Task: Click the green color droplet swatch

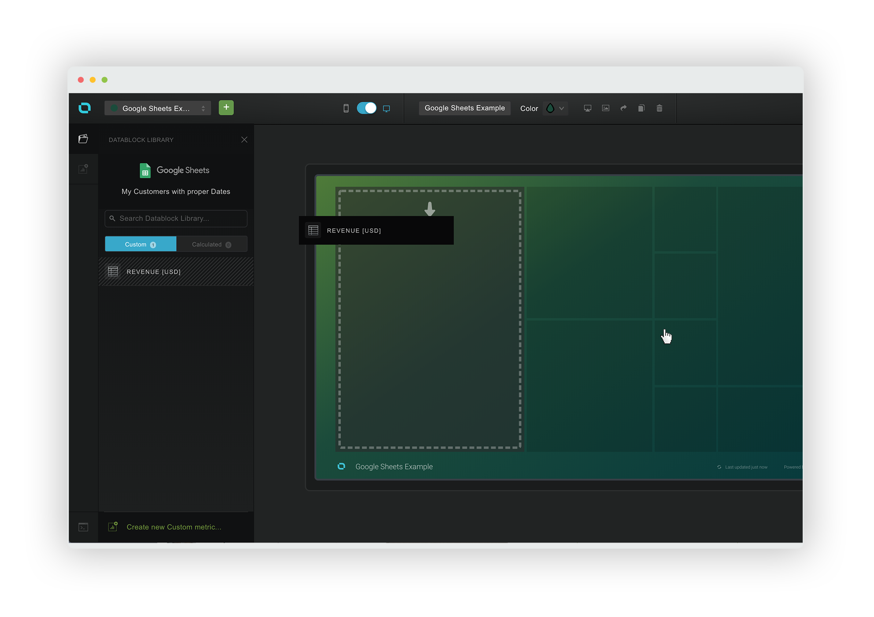Action: (x=550, y=108)
